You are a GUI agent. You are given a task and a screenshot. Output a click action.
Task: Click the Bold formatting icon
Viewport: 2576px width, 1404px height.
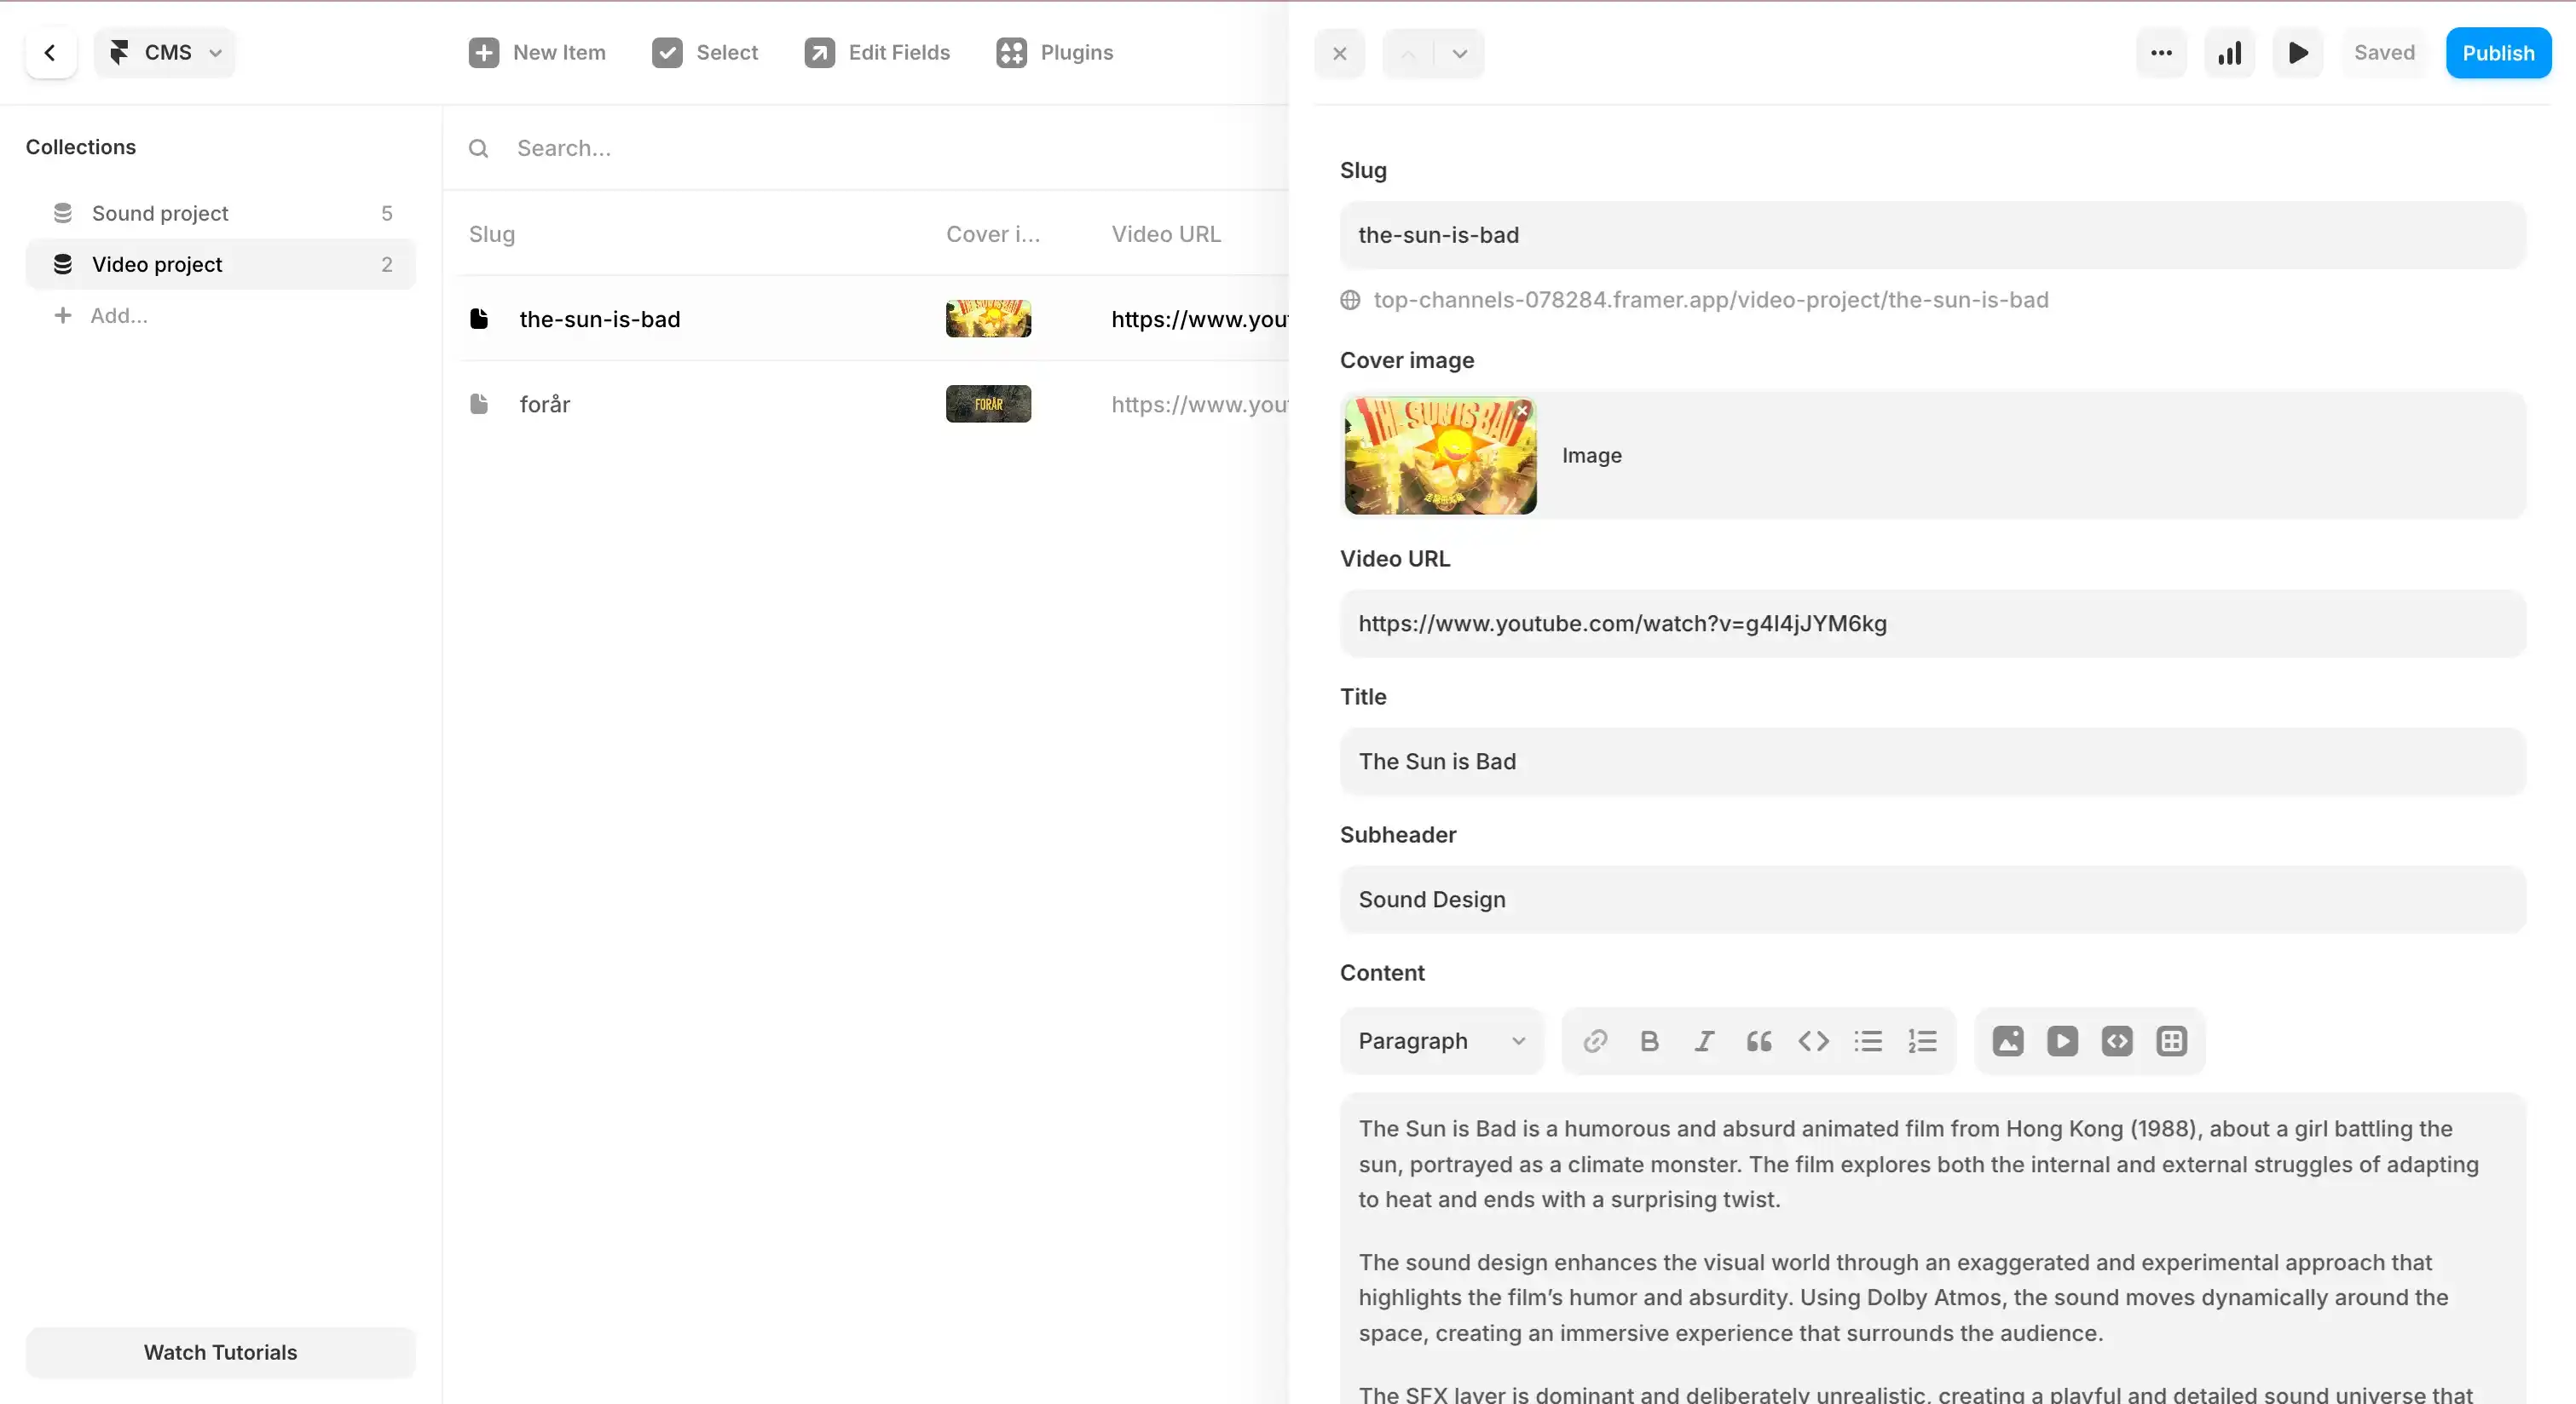pos(1649,1041)
